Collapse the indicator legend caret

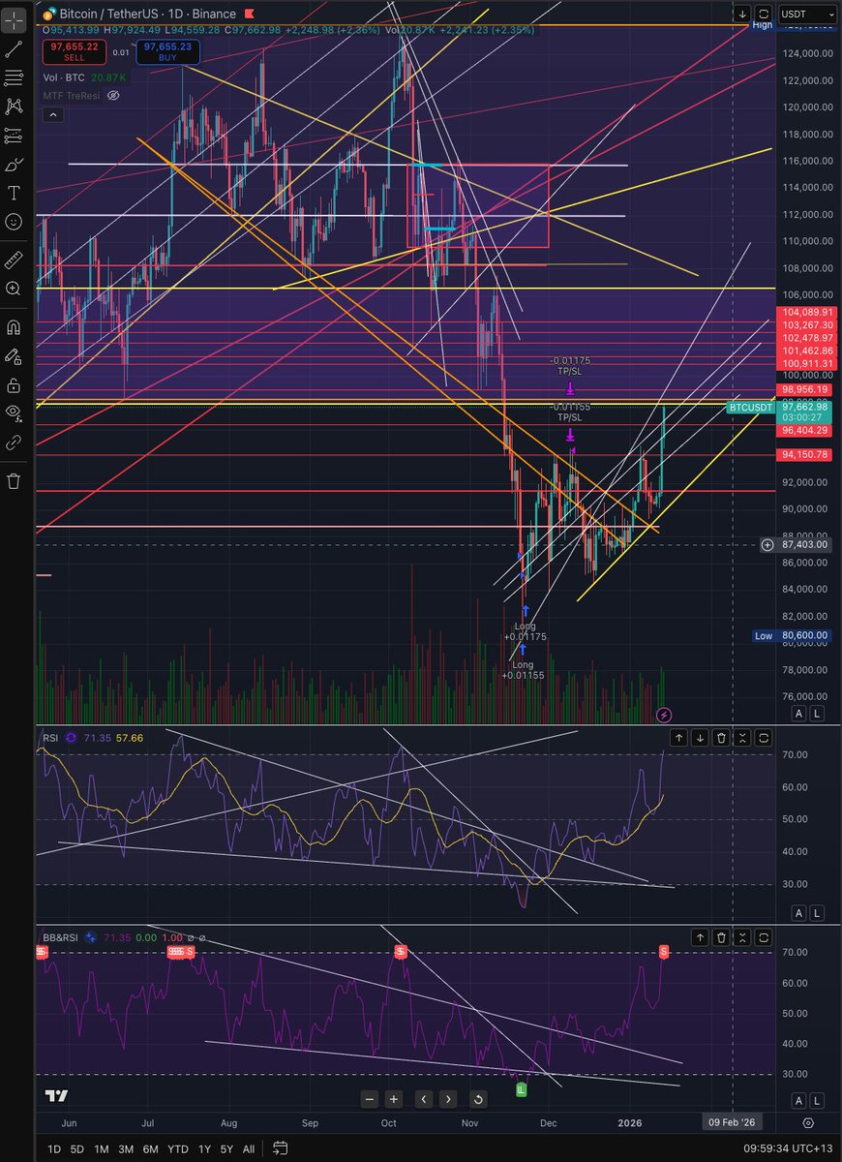(53, 115)
